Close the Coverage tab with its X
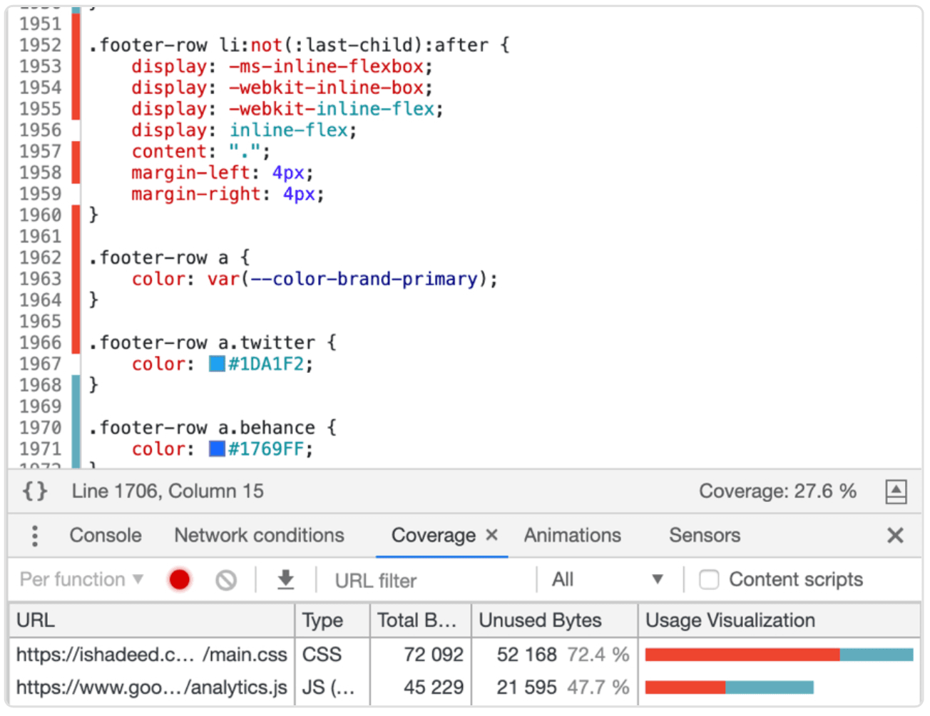 491,535
